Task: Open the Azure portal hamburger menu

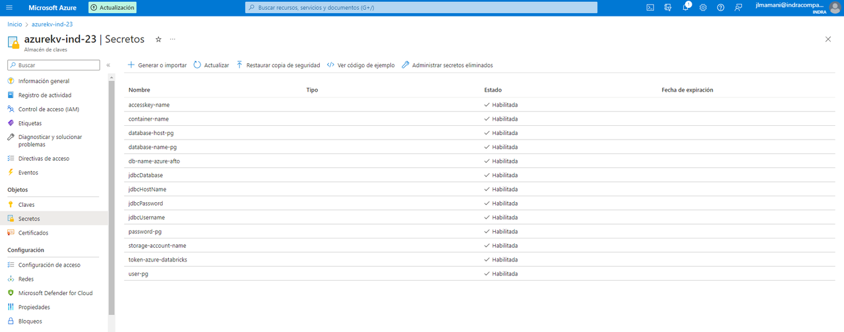Action: pos(11,7)
